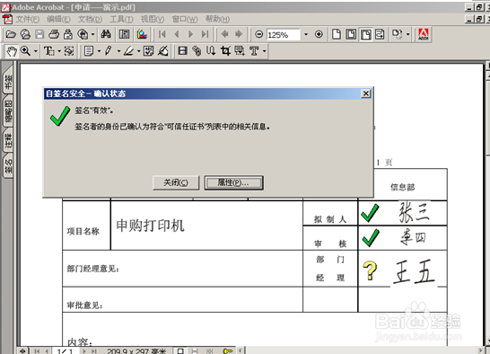
Task: Open the 文档(D) menu
Action: [90, 20]
